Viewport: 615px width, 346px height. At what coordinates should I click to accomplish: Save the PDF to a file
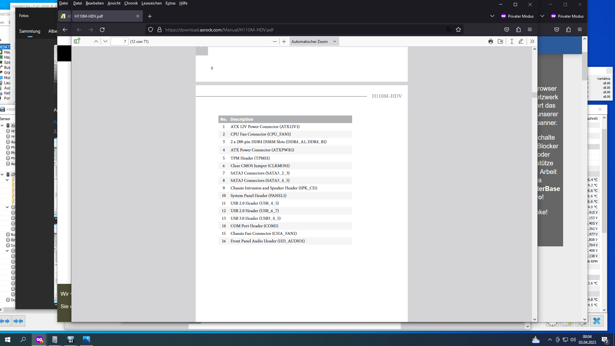[500, 41]
